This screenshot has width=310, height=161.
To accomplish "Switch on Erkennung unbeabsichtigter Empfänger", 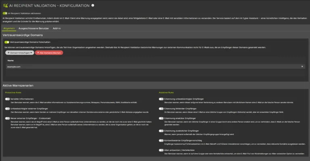I will click(x=161, y=99).
